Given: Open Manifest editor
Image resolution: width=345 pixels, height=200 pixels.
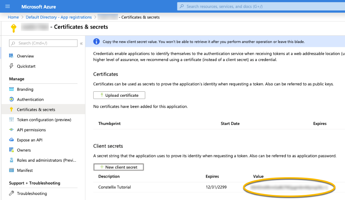Looking at the screenshot, I should 25,170.
